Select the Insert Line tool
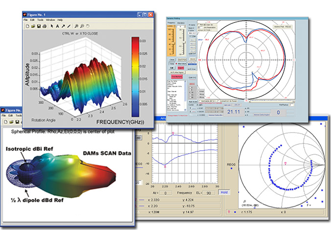The height and width of the screenshot is (230, 331). pos(69,26)
